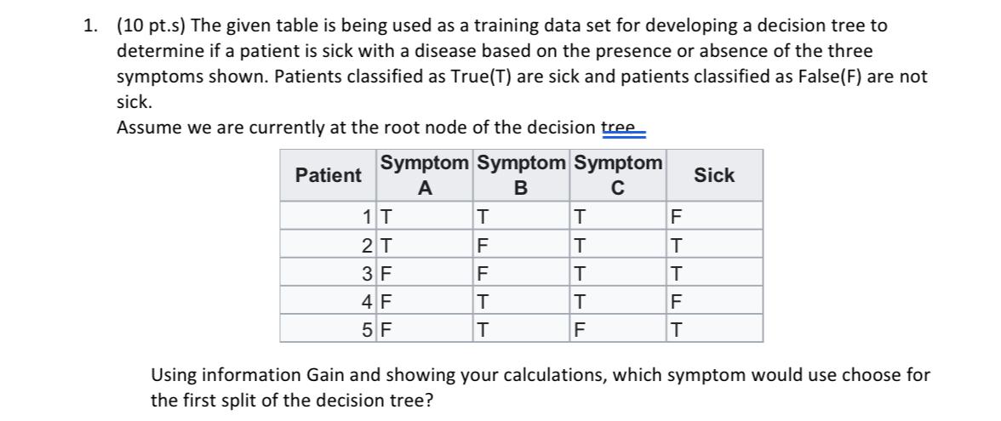Click the Sick column header
This screenshot has width=1001, height=421.
pyautogui.click(x=714, y=175)
